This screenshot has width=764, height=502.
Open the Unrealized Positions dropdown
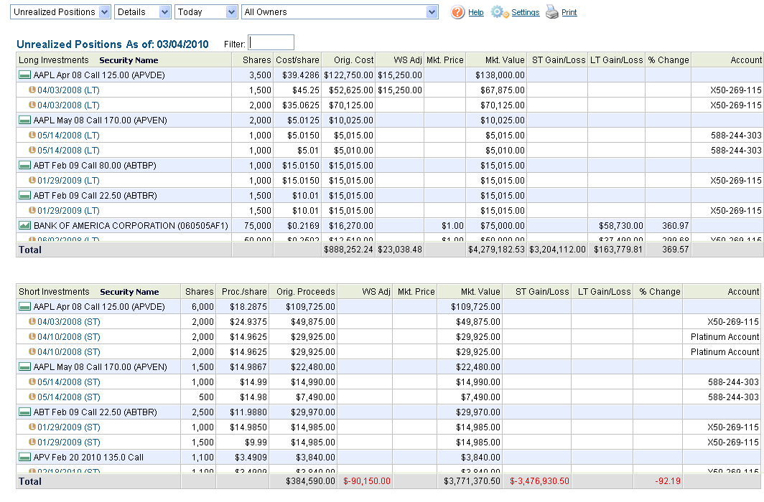pos(60,12)
